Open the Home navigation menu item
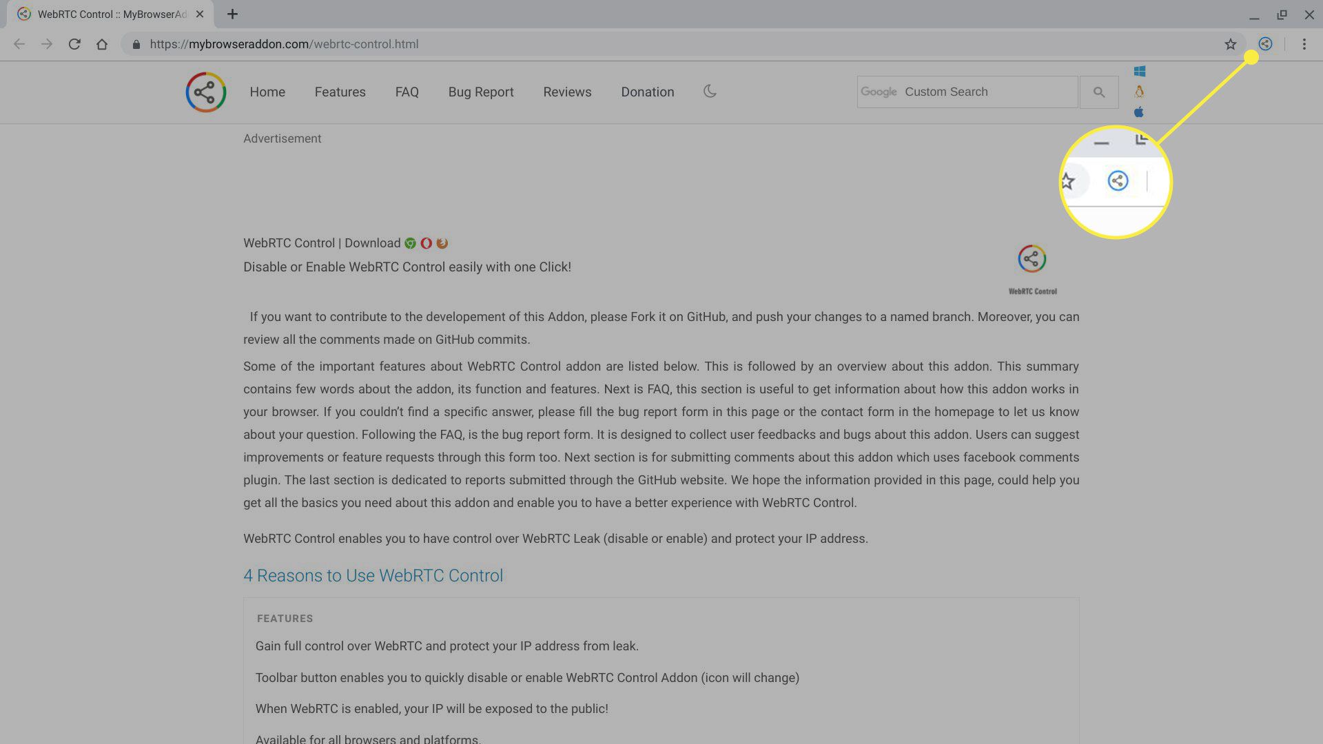 [x=267, y=92]
